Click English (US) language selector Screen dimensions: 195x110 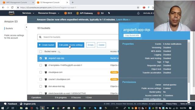[x=30, y=104]
